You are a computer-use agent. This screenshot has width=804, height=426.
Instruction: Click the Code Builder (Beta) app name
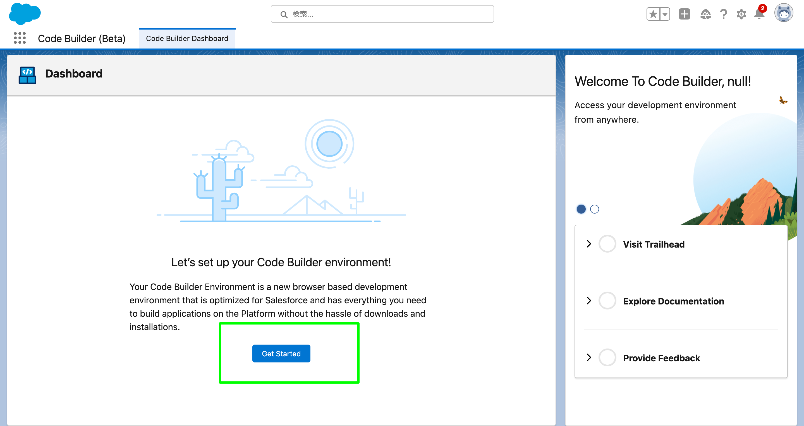click(82, 38)
